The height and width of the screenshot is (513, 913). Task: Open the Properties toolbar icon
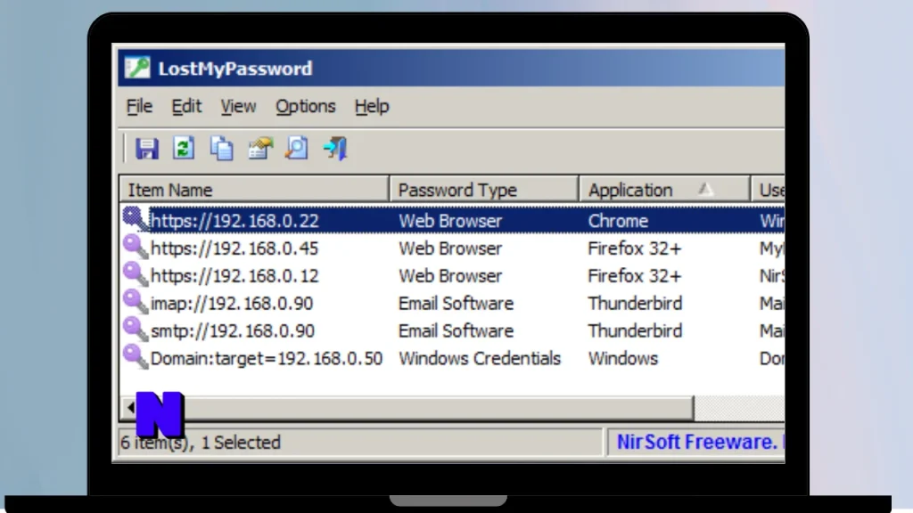click(260, 149)
